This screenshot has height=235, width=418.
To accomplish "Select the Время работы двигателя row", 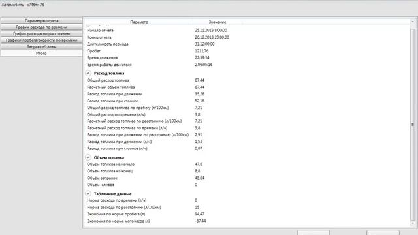I will [x=248, y=65].
